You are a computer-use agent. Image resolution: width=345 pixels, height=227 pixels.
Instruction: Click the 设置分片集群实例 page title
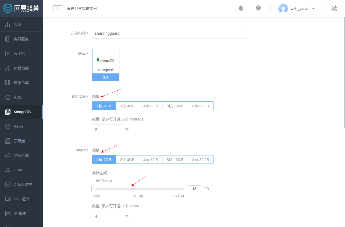click(82, 8)
